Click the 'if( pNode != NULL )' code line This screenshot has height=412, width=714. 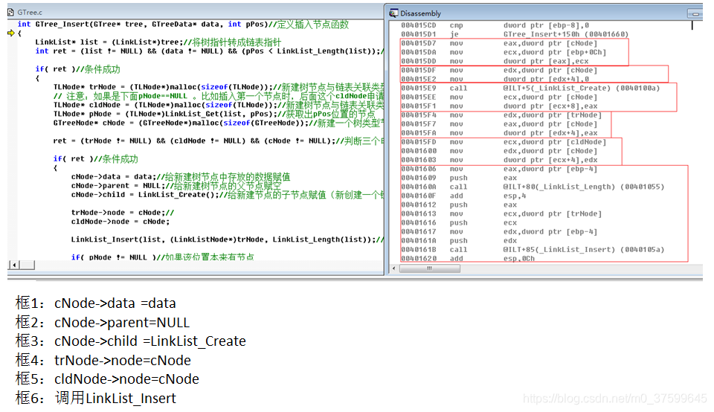(163, 257)
